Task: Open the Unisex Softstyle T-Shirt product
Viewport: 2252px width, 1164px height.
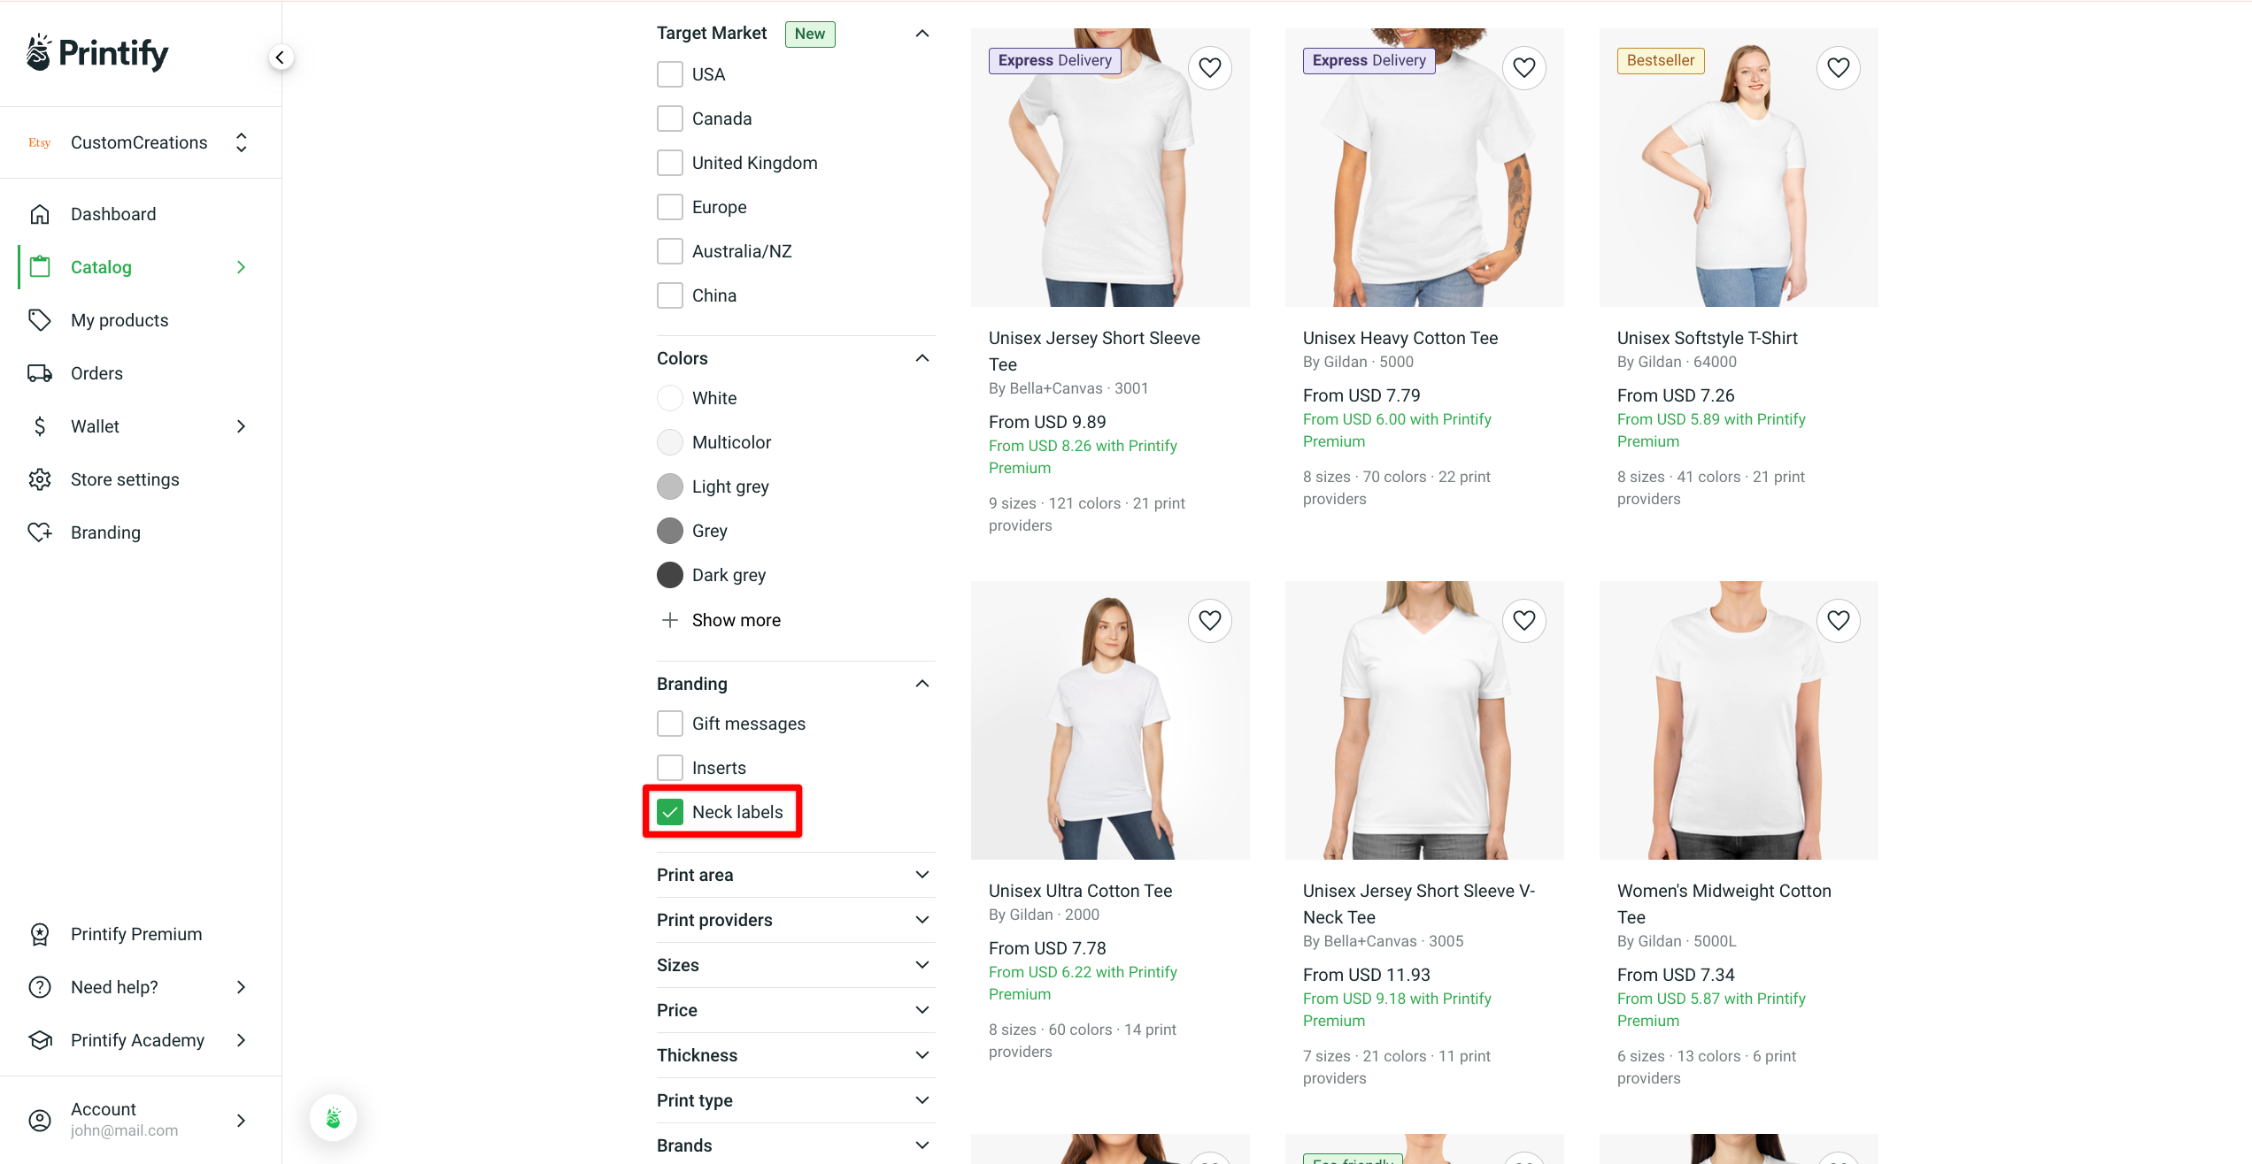Action: tap(1707, 337)
